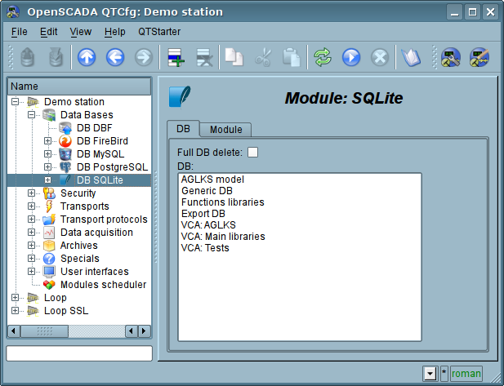This screenshot has width=504, height=386.
Task: Click the Transports lightning icon in the tree
Action: pyautogui.click(x=49, y=206)
